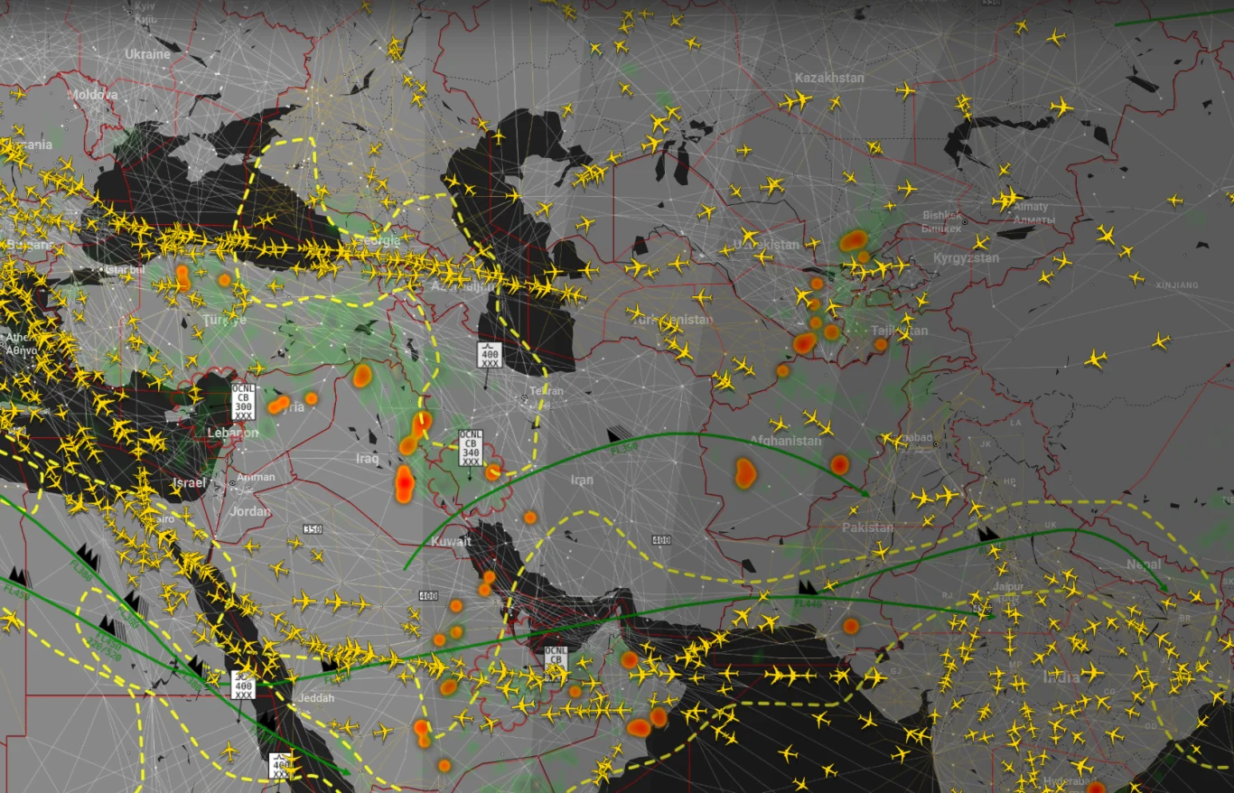Click the Türkiye country label
Image resolution: width=1234 pixels, height=793 pixels.
pyautogui.click(x=223, y=320)
